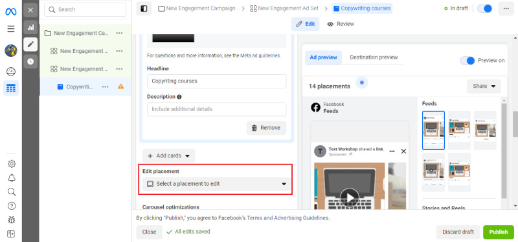Select the Destination preview tab
Screen dimensions: 518x242
pyautogui.click(x=374, y=57)
